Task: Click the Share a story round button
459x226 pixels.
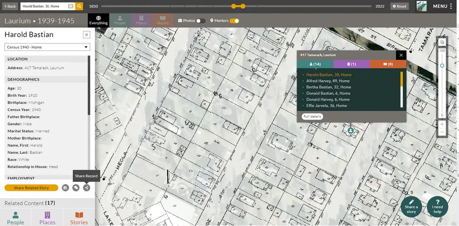Action: pyautogui.click(x=411, y=207)
